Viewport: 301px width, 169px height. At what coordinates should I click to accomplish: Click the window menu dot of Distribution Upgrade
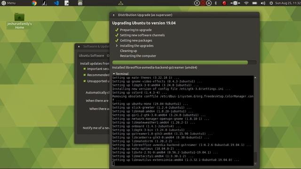click(x=114, y=15)
